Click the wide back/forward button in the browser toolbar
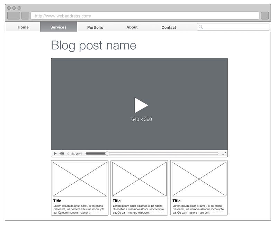 (14, 16)
